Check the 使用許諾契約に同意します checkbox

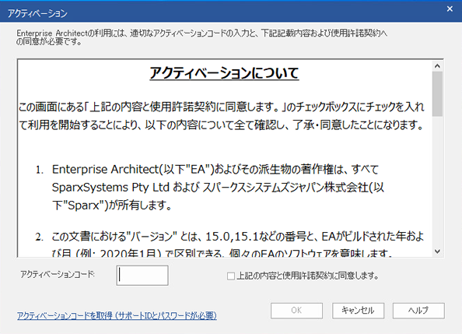point(231,276)
